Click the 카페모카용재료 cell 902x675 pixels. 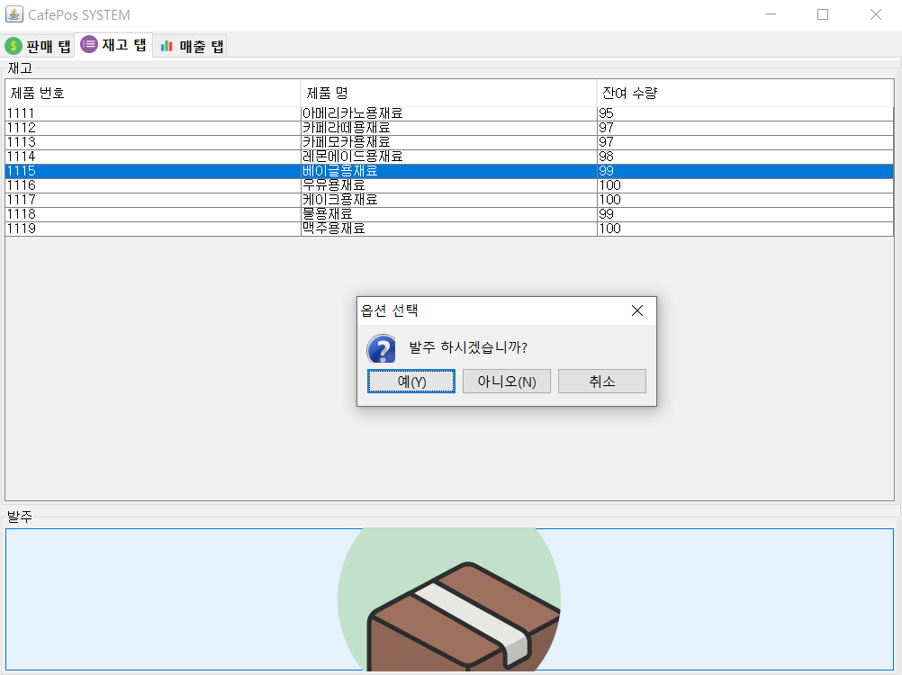[448, 142]
